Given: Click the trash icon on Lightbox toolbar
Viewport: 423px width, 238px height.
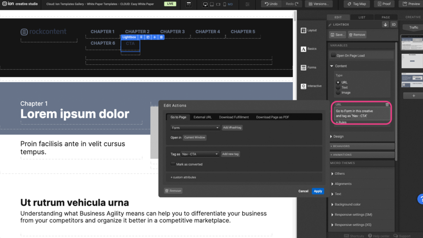Looking at the screenshot, I should coord(161,37).
